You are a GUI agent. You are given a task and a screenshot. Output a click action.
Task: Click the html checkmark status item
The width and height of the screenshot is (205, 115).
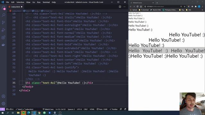point(19,109)
